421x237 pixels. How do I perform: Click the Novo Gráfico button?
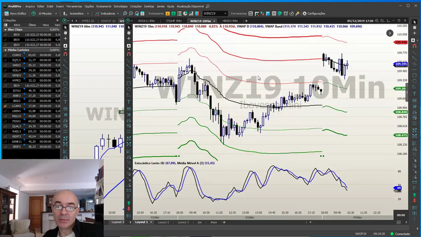[x=15, y=13]
